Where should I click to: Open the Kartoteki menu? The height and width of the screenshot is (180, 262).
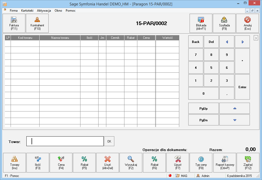pyautogui.click(x=27, y=11)
